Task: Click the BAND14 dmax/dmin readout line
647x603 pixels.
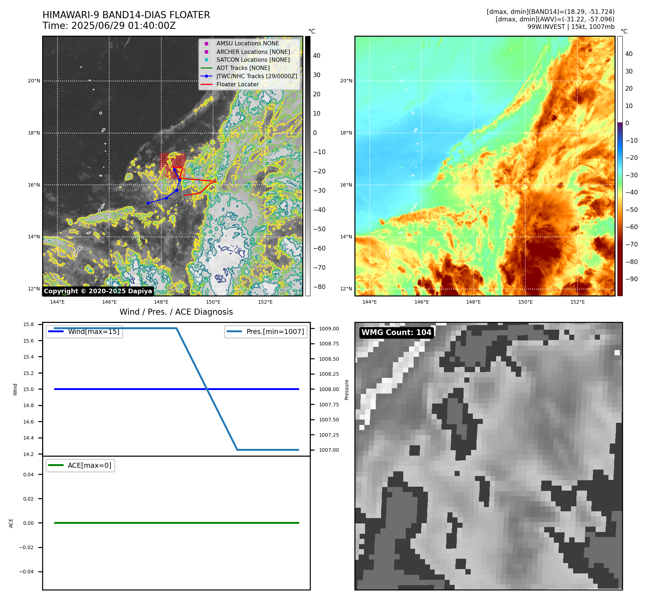Action: (x=551, y=12)
